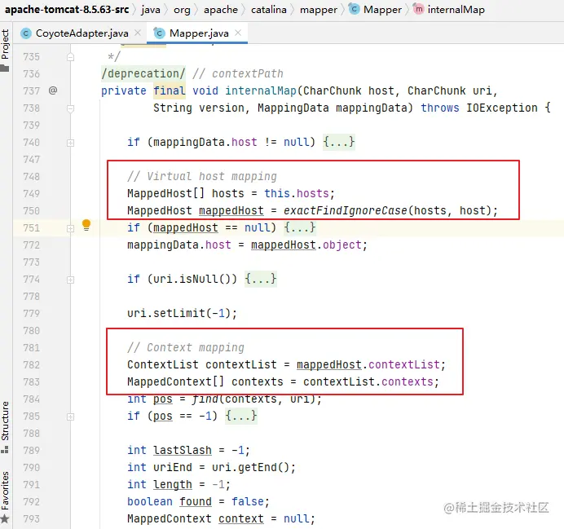564x529 pixels.
Task: Click the mapper package breadcrumb
Action: coord(319,10)
